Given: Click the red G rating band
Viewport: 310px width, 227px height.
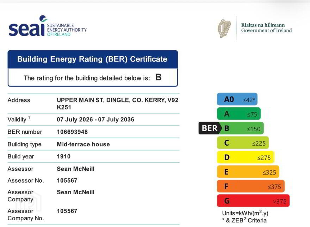Looking at the screenshot, I should click(253, 201).
